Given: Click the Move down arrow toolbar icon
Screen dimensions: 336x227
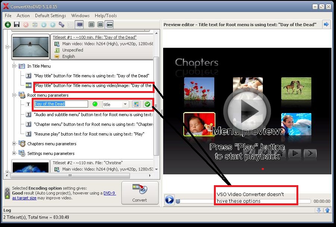Looking at the screenshot, I should (x=44, y=25).
